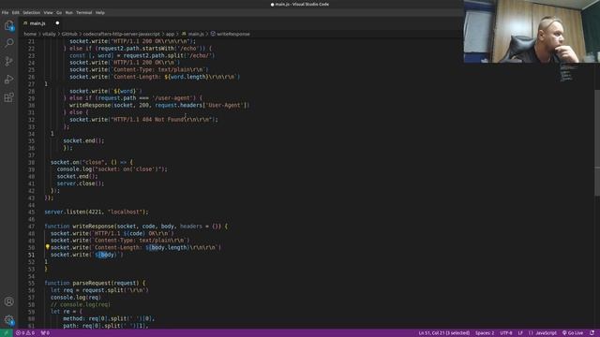Click the lightbulb code action on line 50

pos(48,247)
